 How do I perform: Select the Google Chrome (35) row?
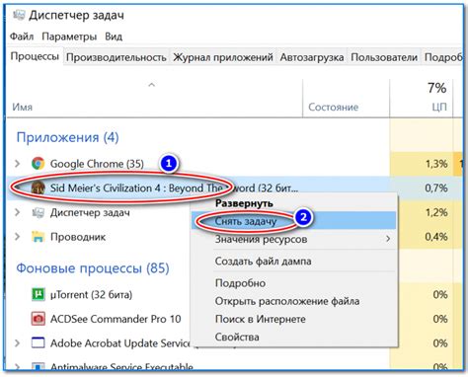97,164
